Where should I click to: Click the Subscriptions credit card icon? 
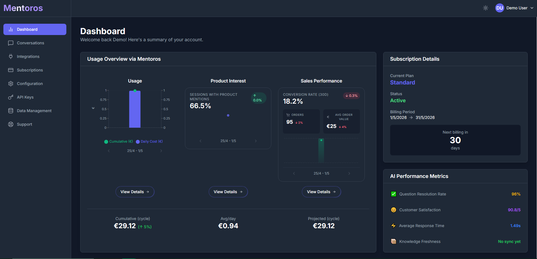click(11, 70)
